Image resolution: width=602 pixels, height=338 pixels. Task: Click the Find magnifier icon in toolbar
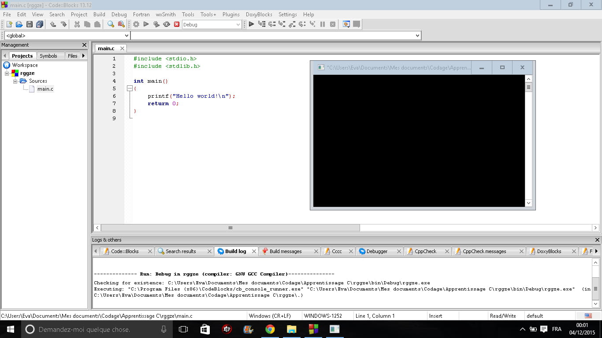click(111, 25)
